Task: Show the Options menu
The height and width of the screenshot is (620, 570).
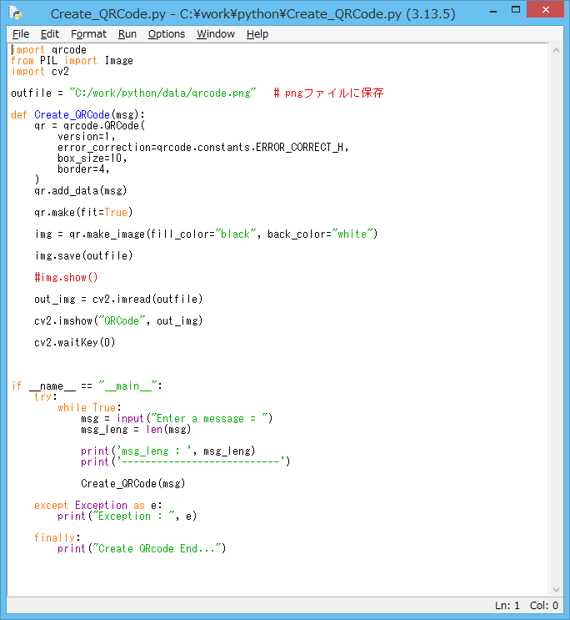Action: (167, 33)
